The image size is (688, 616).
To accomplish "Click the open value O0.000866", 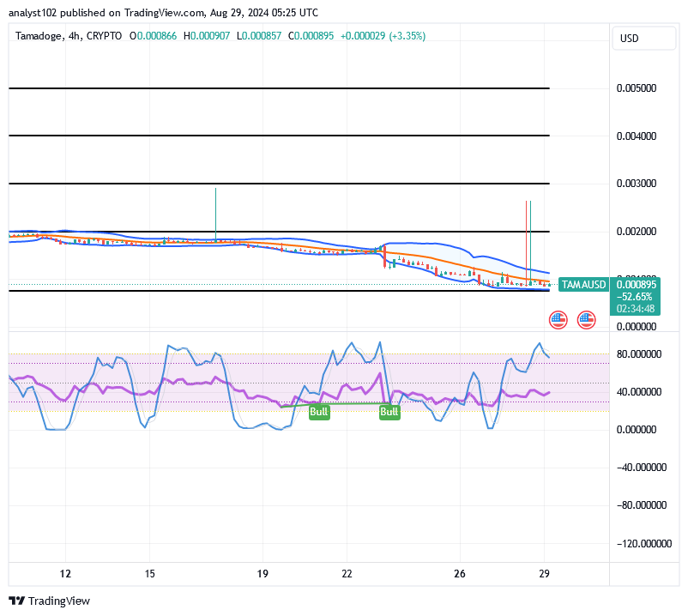I will (153, 36).
